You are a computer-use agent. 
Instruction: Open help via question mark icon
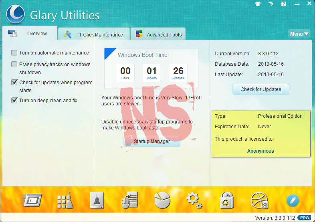pyautogui.click(x=284, y=4)
